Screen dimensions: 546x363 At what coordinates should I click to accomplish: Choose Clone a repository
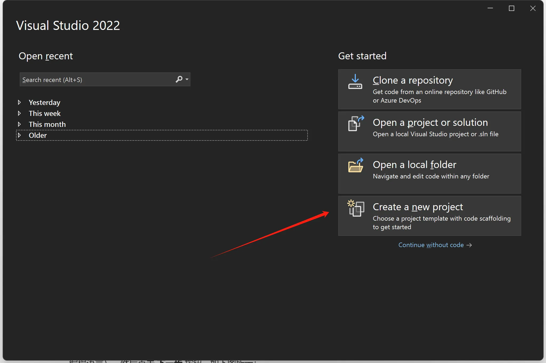point(429,89)
